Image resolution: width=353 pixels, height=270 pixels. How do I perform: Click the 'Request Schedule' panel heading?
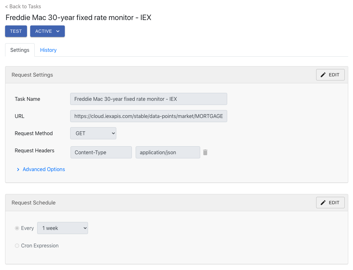tap(34, 203)
